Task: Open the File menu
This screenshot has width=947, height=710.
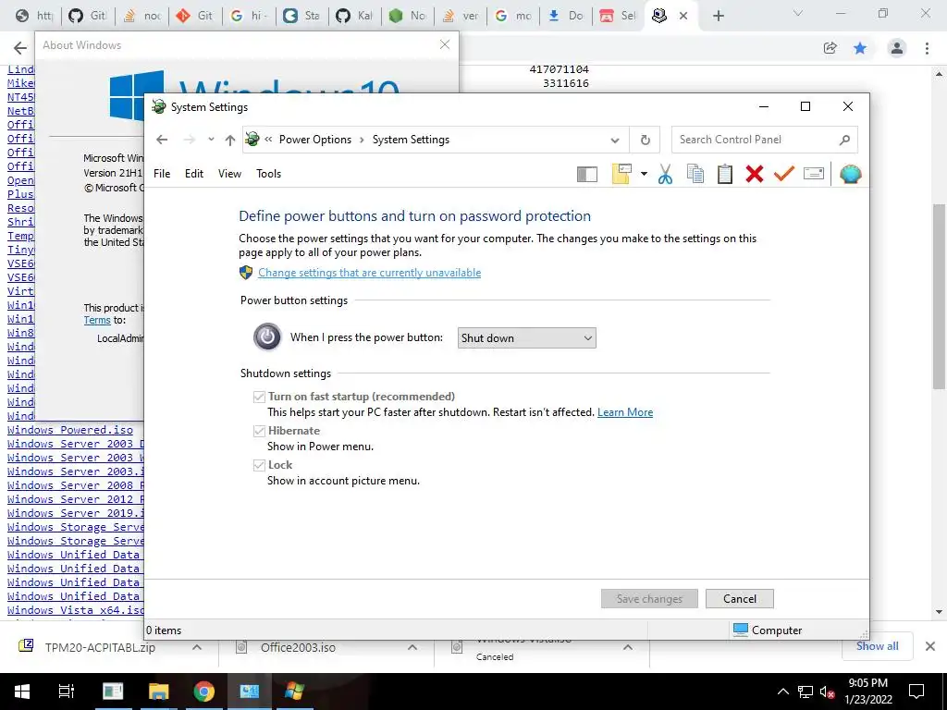Action: (162, 174)
